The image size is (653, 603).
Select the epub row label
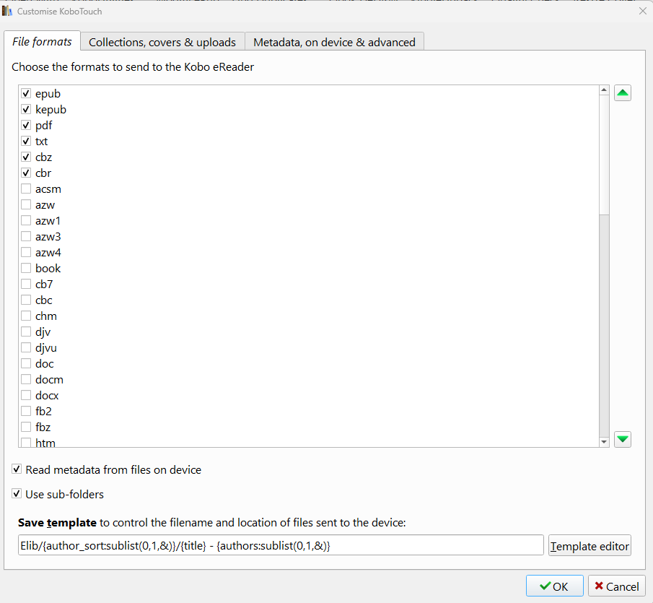tap(48, 94)
